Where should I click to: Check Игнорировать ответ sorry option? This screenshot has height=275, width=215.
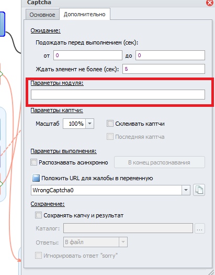tap(38, 256)
